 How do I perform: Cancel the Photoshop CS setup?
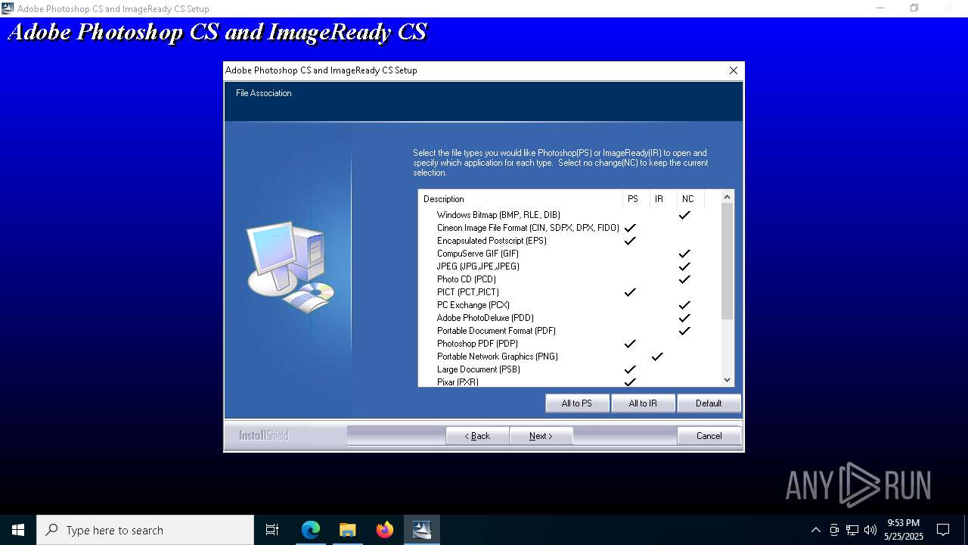709,436
